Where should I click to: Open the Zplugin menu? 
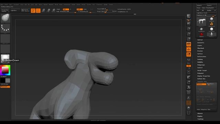click(106, 4)
